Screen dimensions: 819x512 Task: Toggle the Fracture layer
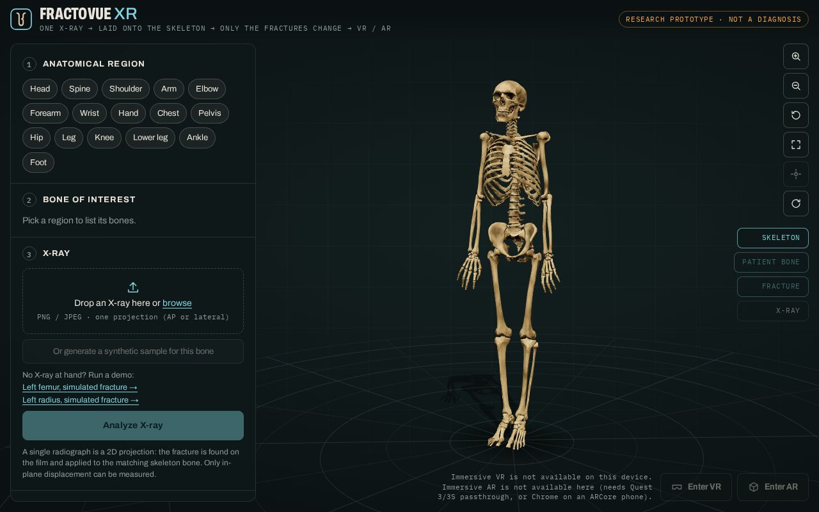tap(773, 287)
